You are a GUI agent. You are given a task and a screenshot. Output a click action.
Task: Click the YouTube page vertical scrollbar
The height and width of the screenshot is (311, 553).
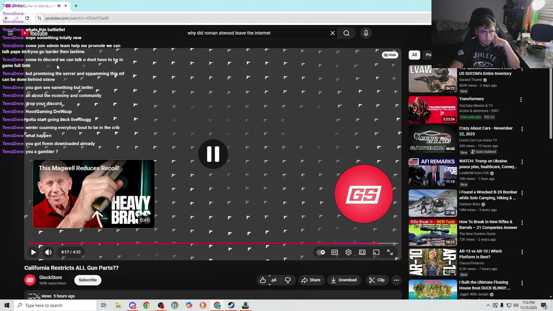(x=550, y=104)
